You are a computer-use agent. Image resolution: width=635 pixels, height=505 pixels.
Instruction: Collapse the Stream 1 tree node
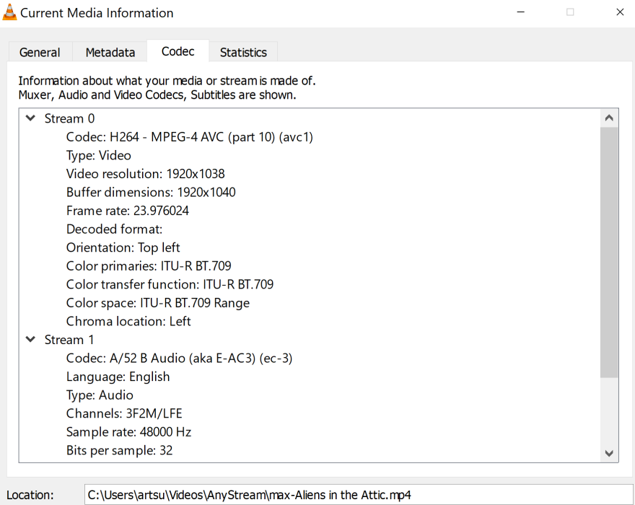pyautogui.click(x=30, y=339)
